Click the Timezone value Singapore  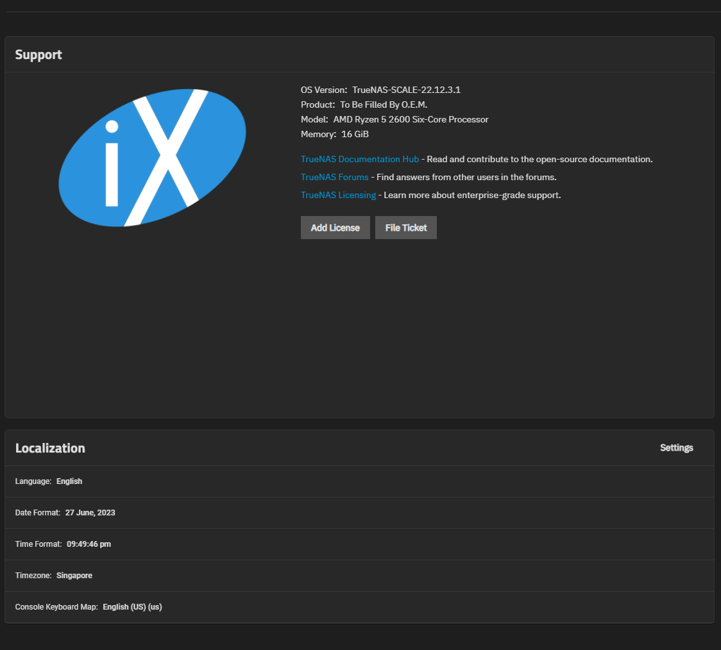point(74,575)
